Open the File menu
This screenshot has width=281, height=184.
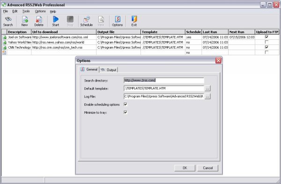click(x=6, y=11)
